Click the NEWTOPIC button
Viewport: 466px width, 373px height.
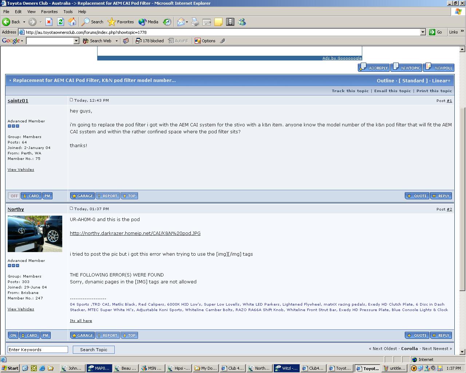point(406,67)
